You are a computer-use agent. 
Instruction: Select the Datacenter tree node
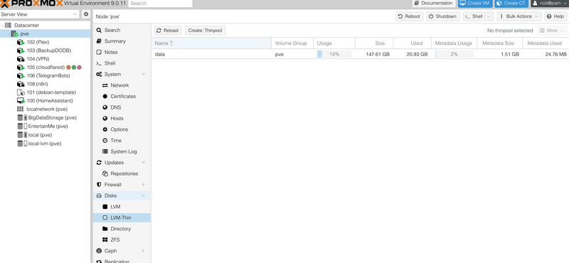click(x=26, y=26)
